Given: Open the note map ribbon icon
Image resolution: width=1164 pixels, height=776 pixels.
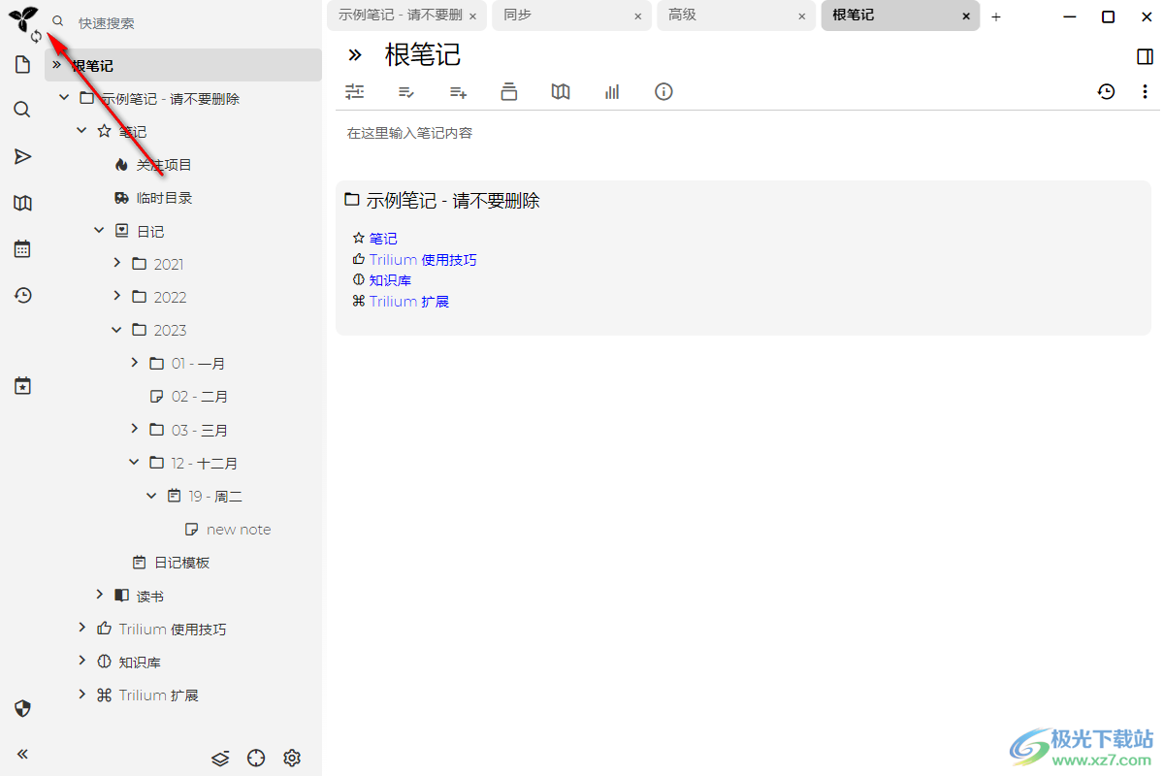Looking at the screenshot, I should click(x=561, y=91).
